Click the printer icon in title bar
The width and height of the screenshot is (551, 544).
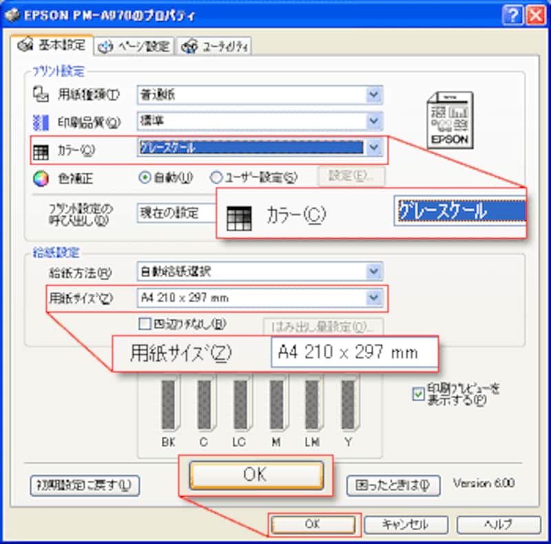click(x=12, y=15)
